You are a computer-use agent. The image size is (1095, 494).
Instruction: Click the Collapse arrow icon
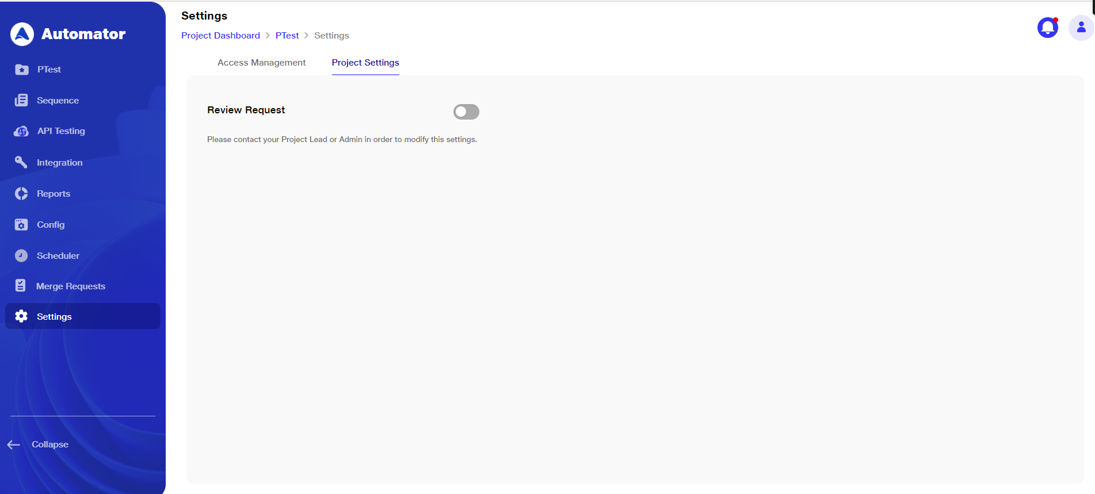coord(14,445)
